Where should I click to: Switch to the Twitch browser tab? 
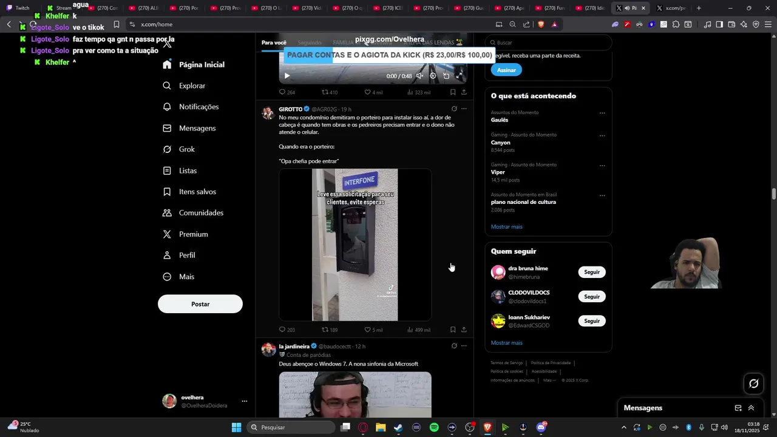pos(18,8)
